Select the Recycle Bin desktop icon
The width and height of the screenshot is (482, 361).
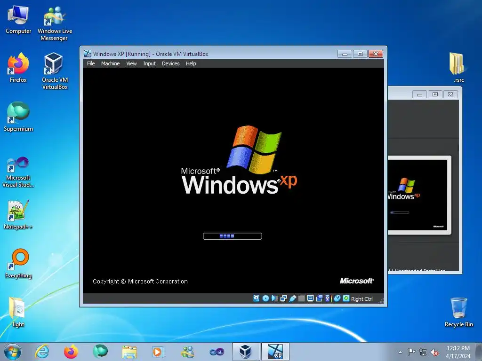click(x=458, y=313)
